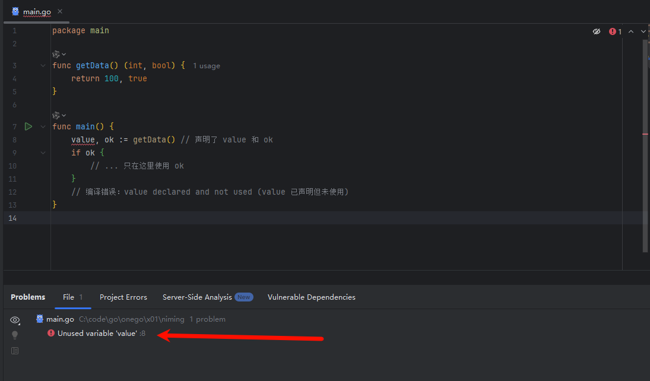Viewport: 650px width, 381px height.
Task: Select the Problems panel title
Action: pos(28,297)
